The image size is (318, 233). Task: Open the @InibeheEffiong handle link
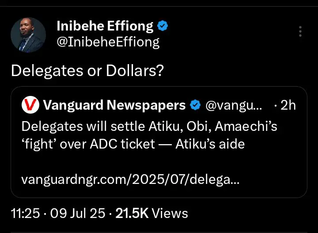pyautogui.click(x=108, y=42)
